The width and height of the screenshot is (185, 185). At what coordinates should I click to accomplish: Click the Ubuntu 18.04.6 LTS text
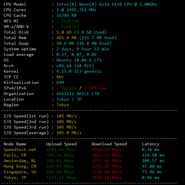79,60
